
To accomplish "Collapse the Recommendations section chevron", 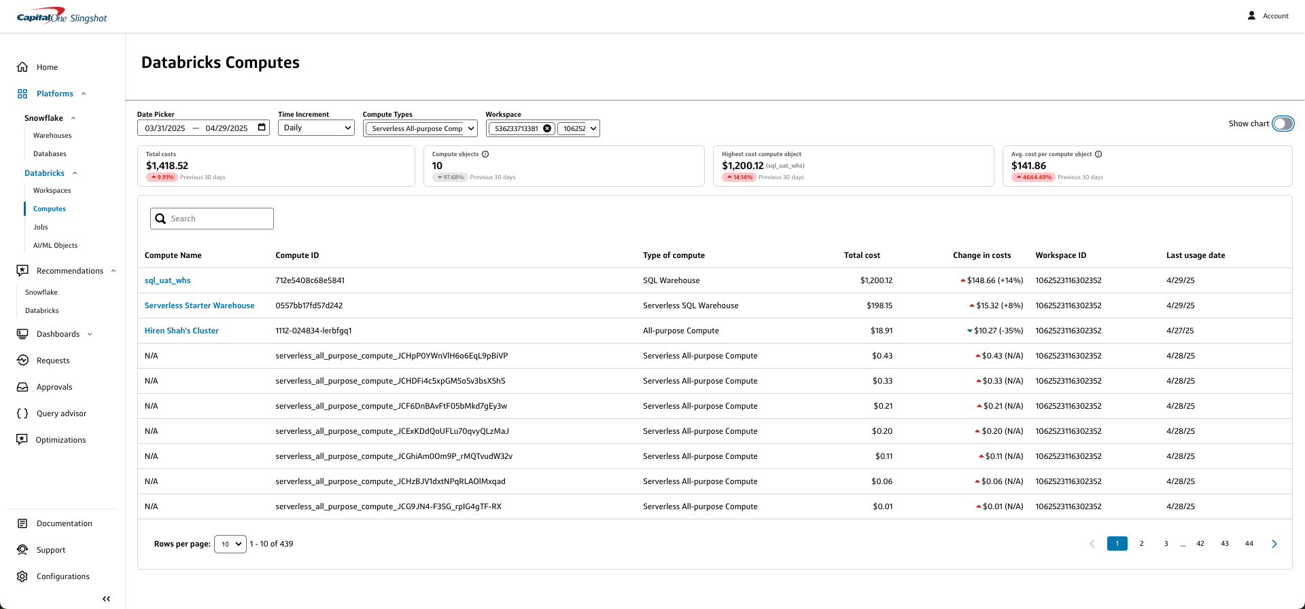I will tap(114, 271).
